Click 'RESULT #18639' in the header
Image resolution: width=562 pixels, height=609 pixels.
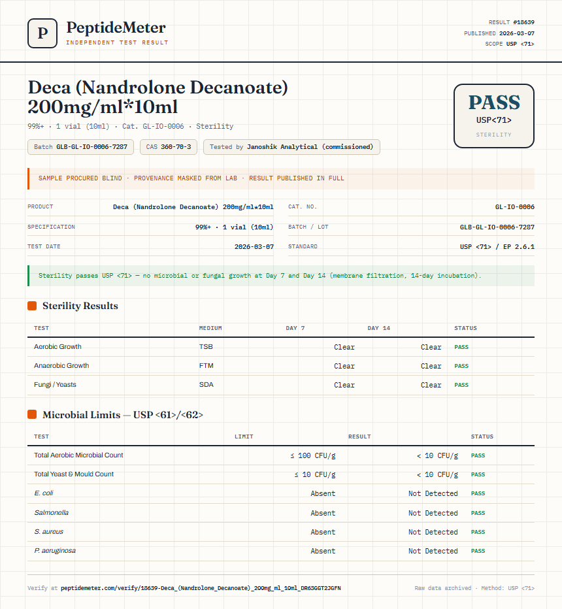tap(511, 22)
